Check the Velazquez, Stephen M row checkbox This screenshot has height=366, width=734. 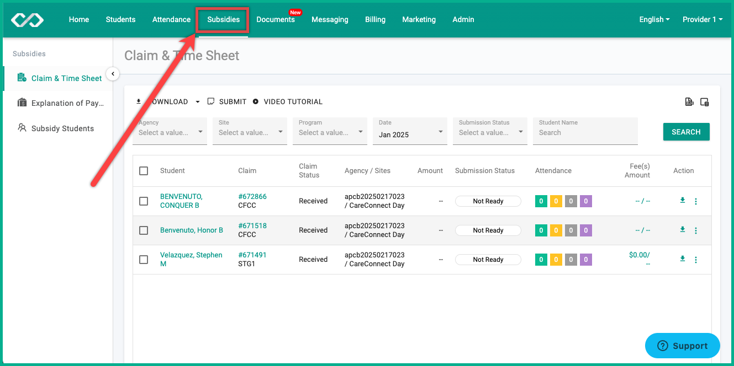(x=144, y=260)
